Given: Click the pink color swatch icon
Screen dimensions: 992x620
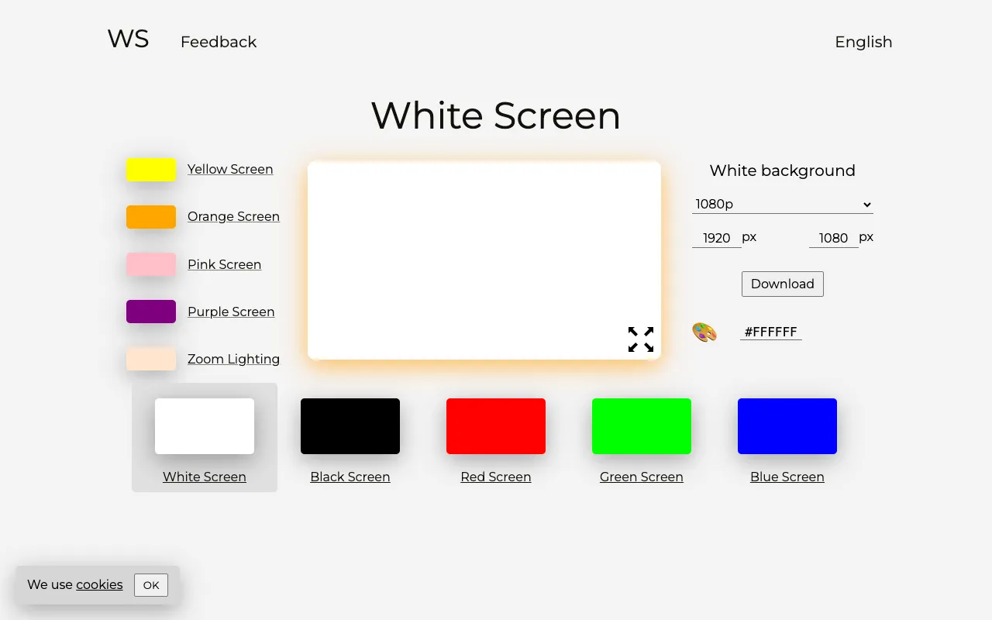Looking at the screenshot, I should click(150, 264).
